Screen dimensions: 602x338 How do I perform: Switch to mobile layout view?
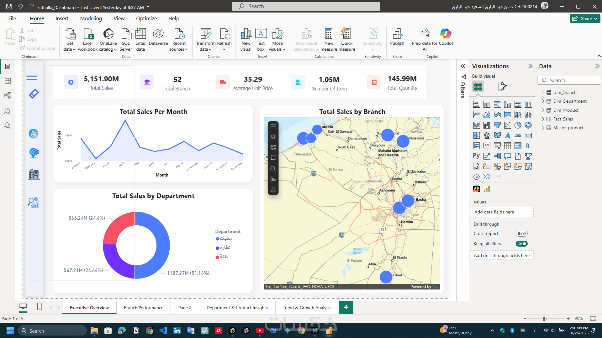pos(40,307)
